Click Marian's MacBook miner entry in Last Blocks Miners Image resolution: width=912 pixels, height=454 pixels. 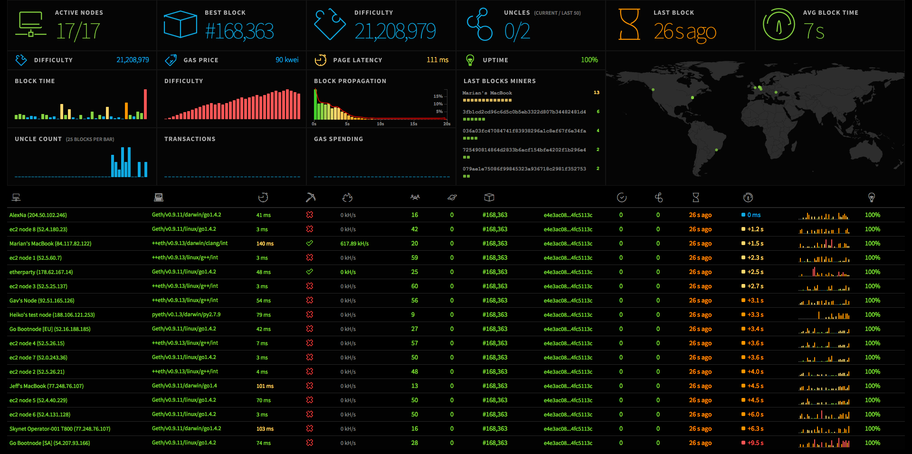click(487, 93)
